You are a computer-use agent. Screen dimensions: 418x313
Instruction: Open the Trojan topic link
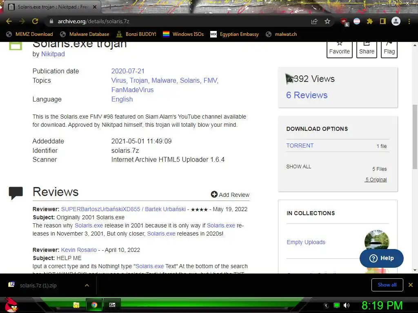pyautogui.click(x=140, y=80)
